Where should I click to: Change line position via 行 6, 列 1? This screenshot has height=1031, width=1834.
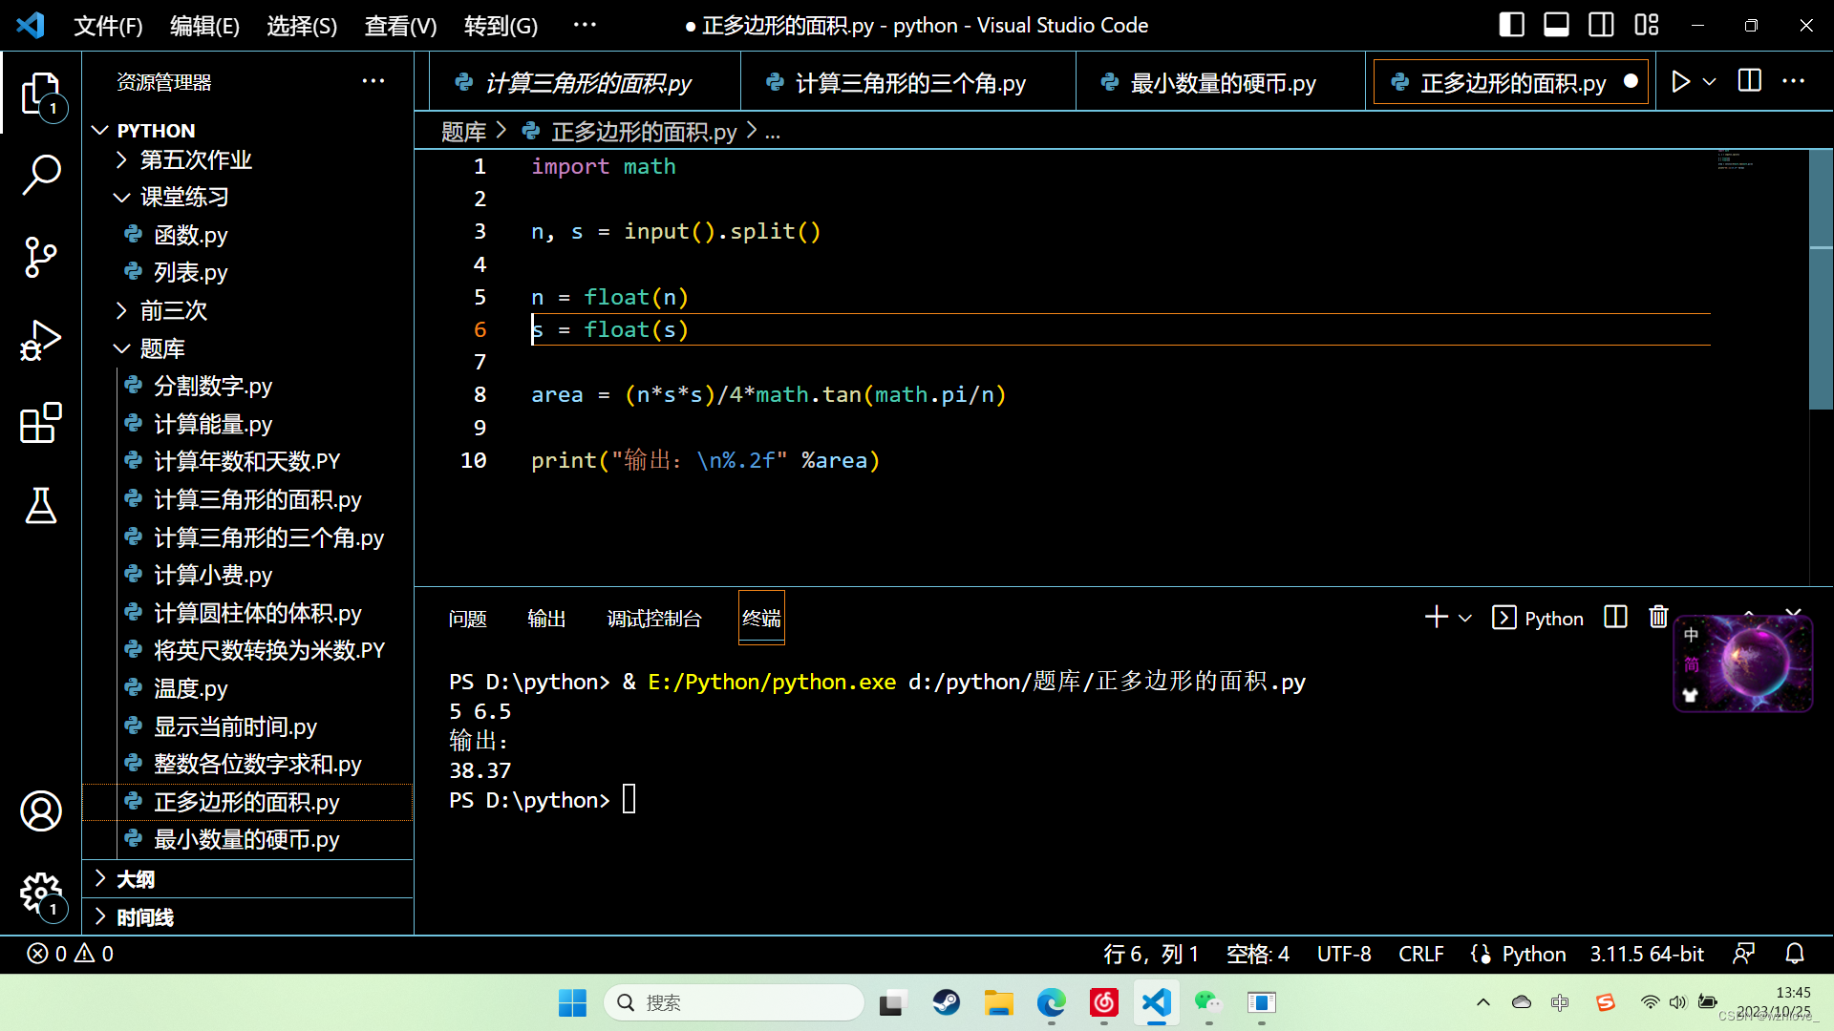(x=1151, y=954)
